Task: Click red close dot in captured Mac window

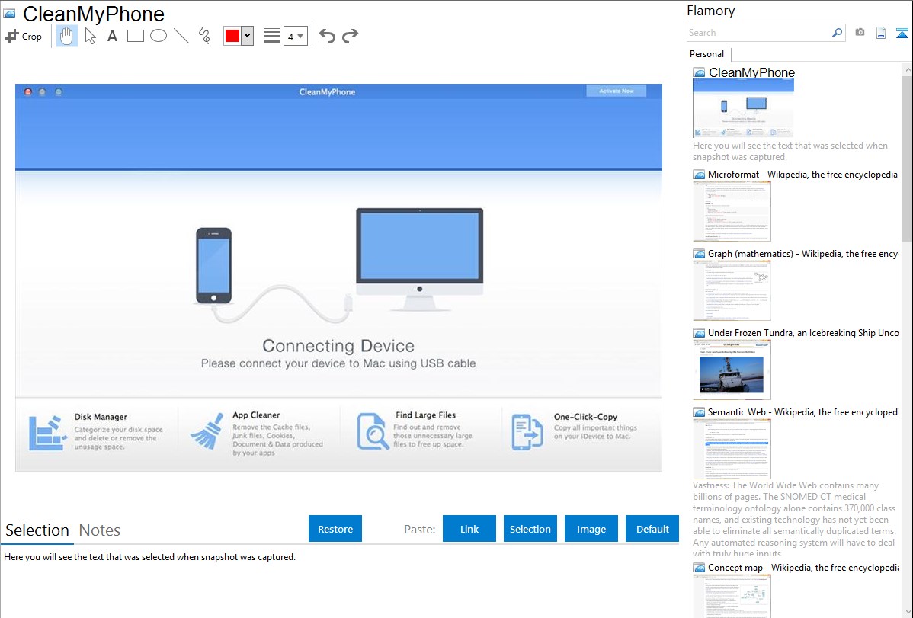Action: click(x=27, y=91)
